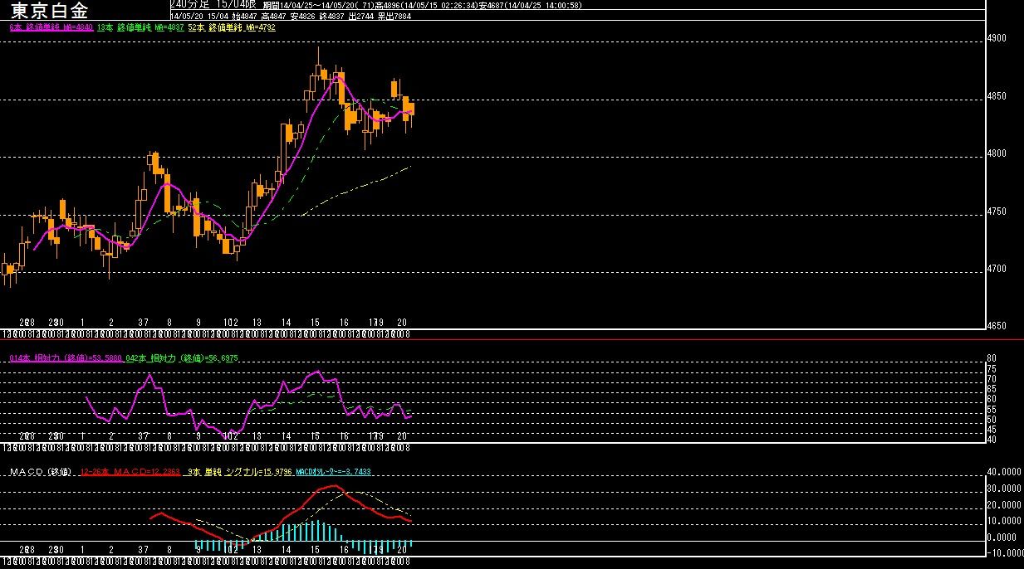Click the MACD axis label 20.0000

[1003, 504]
